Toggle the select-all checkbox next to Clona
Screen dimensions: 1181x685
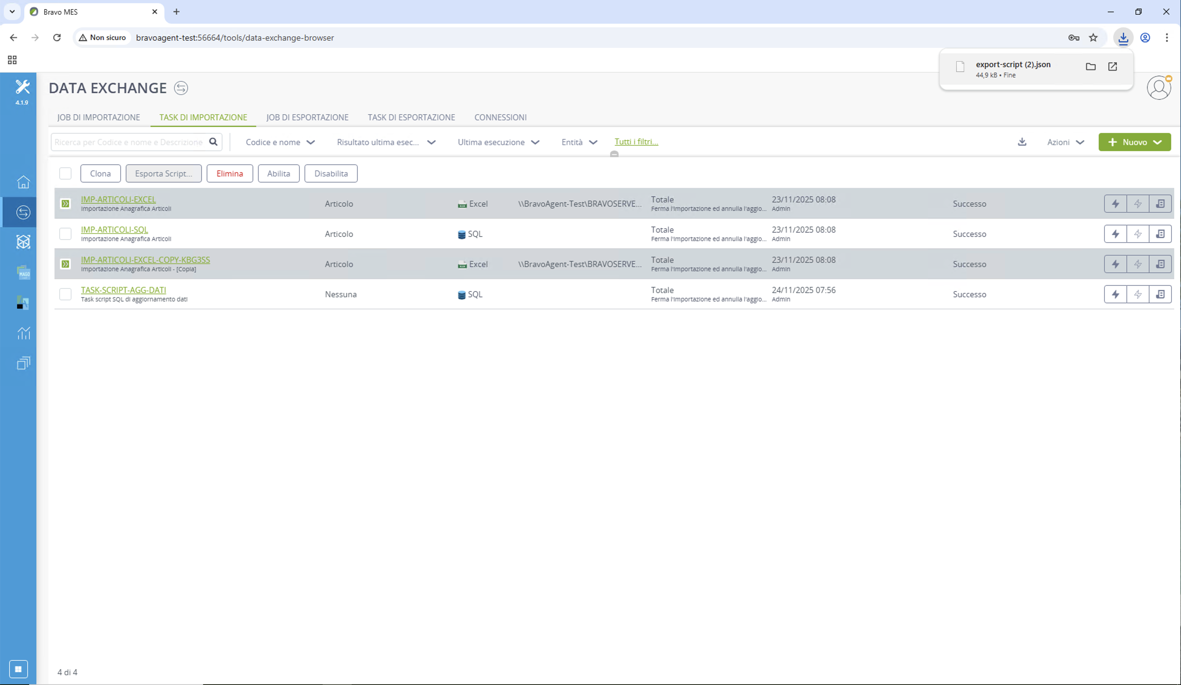point(66,173)
